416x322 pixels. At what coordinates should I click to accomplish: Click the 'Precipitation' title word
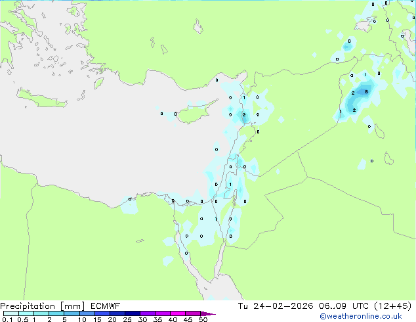(x=28, y=306)
